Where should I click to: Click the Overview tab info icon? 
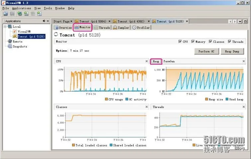click(x=56, y=27)
